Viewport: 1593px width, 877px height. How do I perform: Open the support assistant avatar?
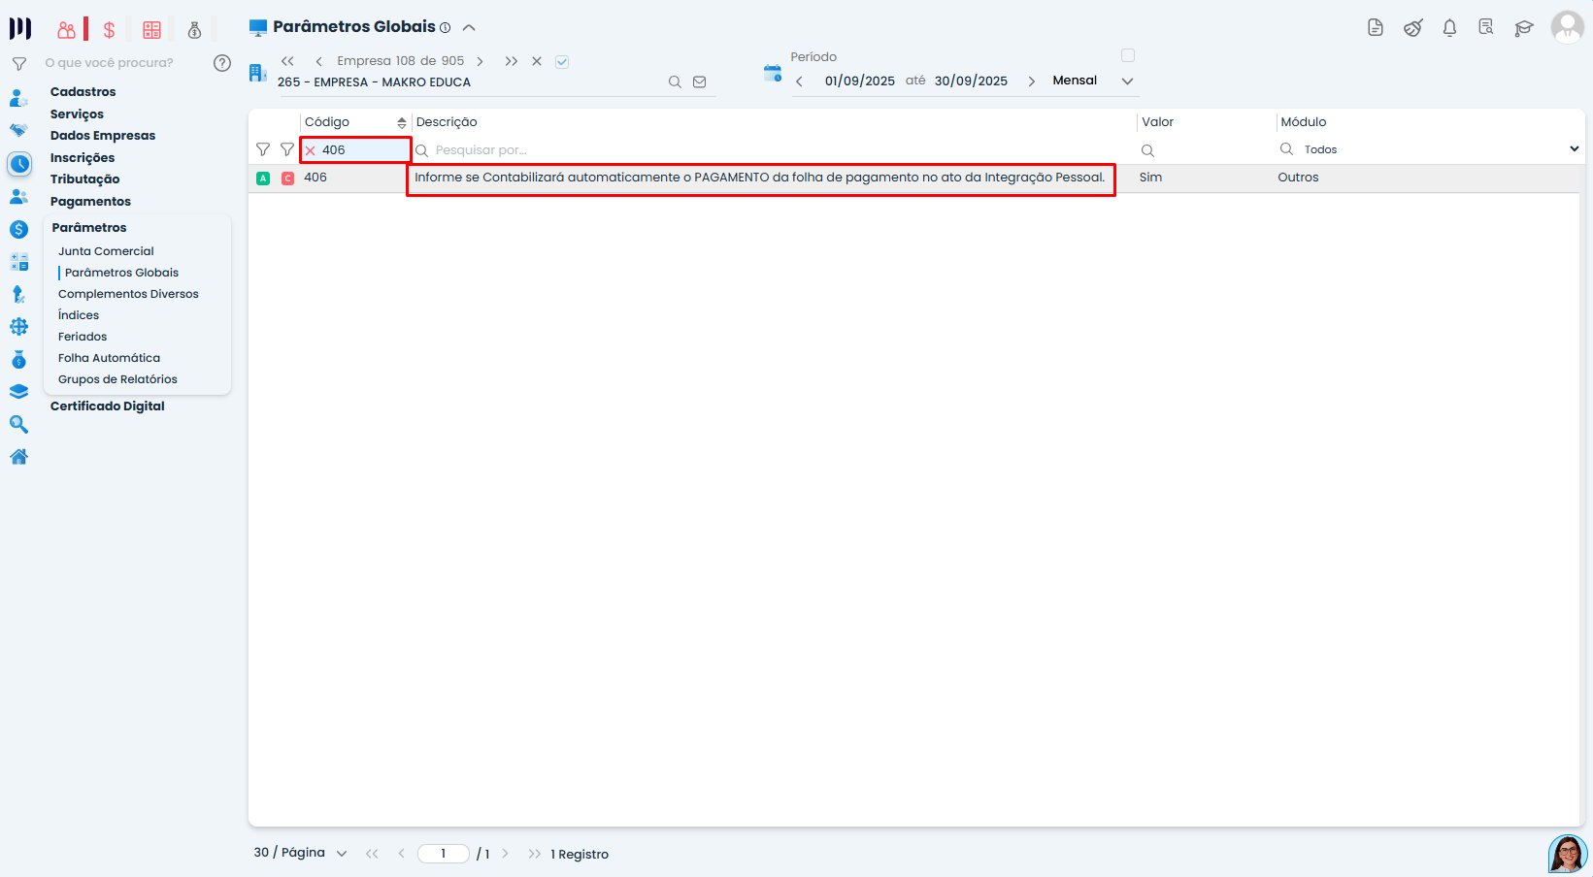(x=1567, y=855)
